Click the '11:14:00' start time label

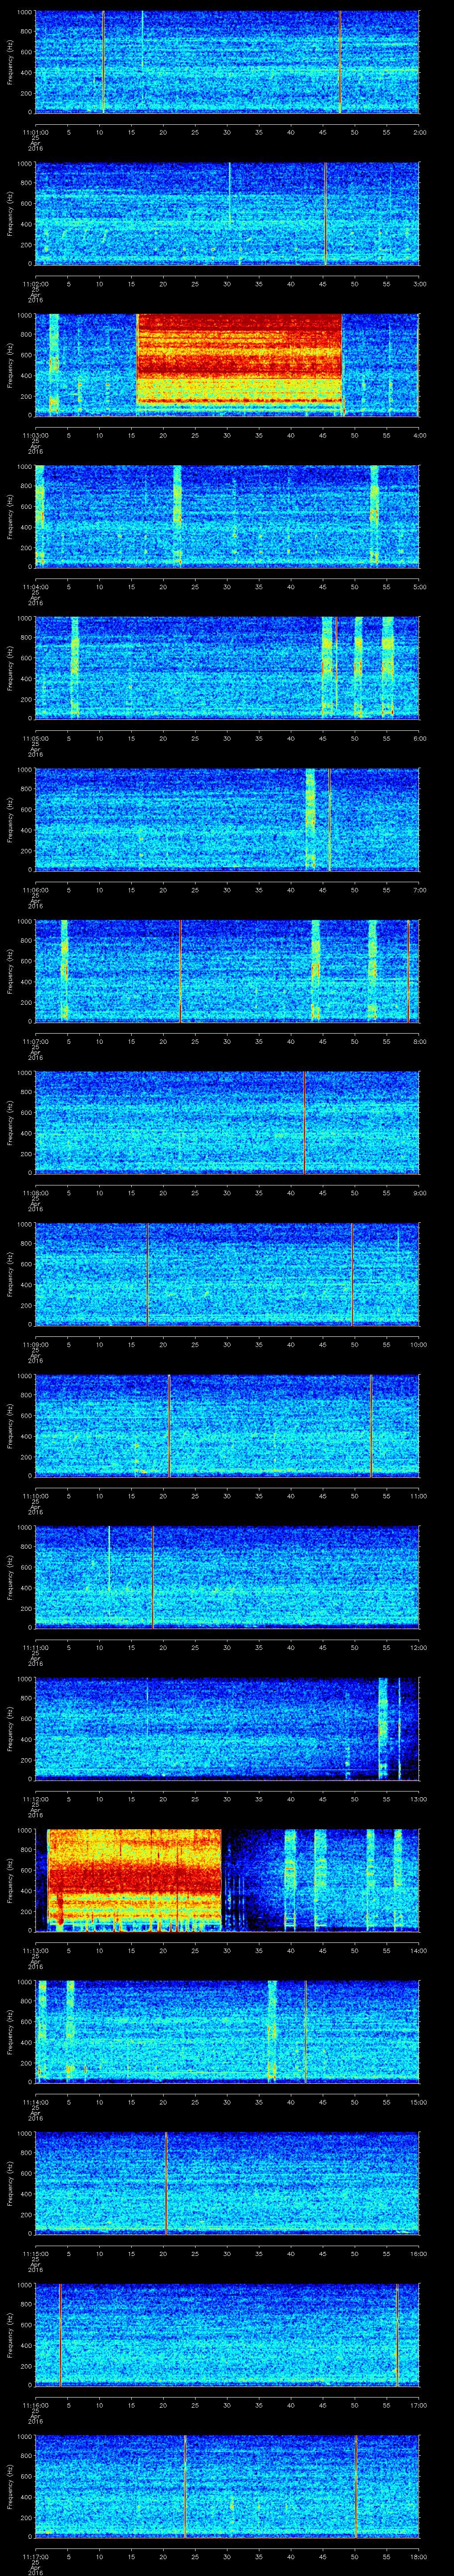tap(35, 2101)
